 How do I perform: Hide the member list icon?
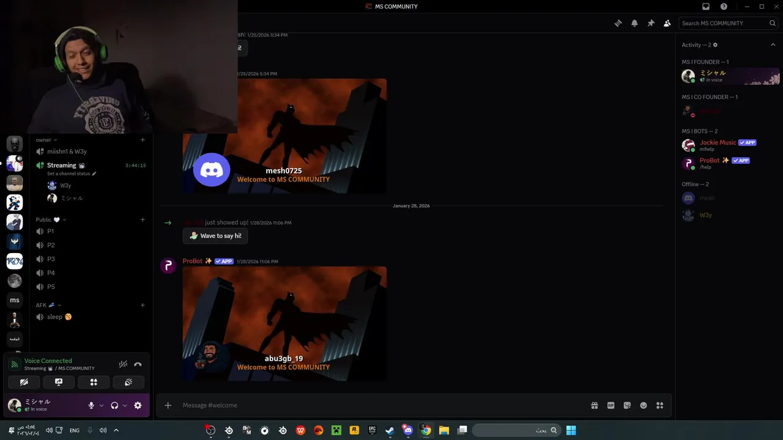(x=667, y=23)
